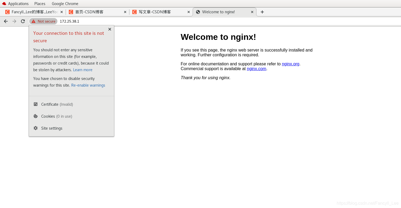Select the Welcome to nginx! tab
This screenshot has width=401, height=208.
tap(225, 12)
